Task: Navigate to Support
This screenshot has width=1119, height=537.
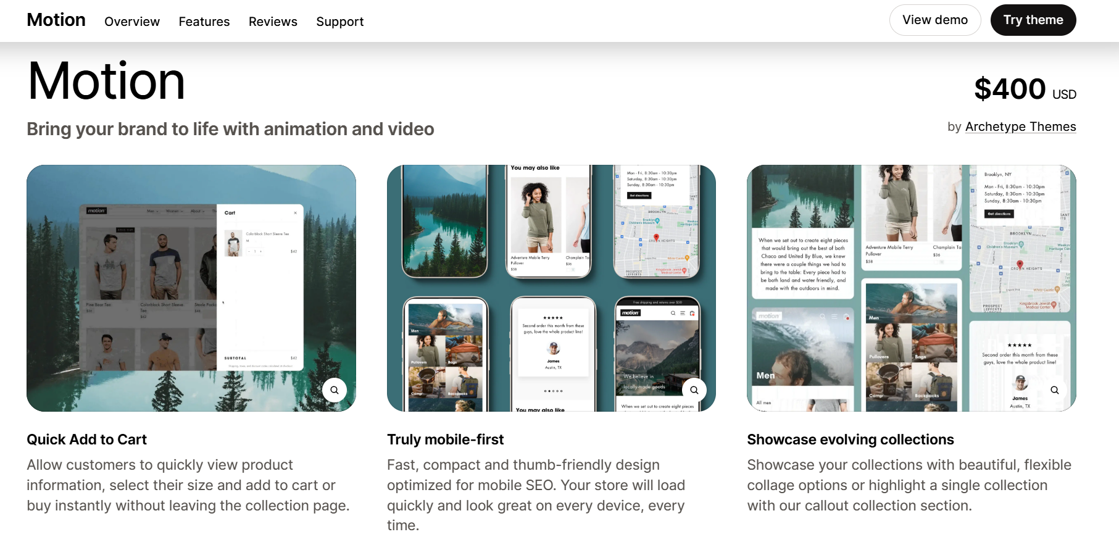Action: coord(340,22)
